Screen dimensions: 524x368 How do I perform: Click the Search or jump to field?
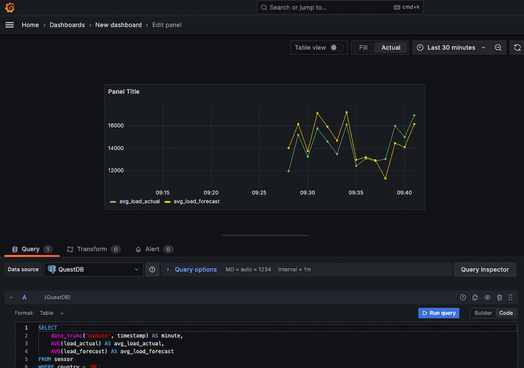(x=340, y=7)
